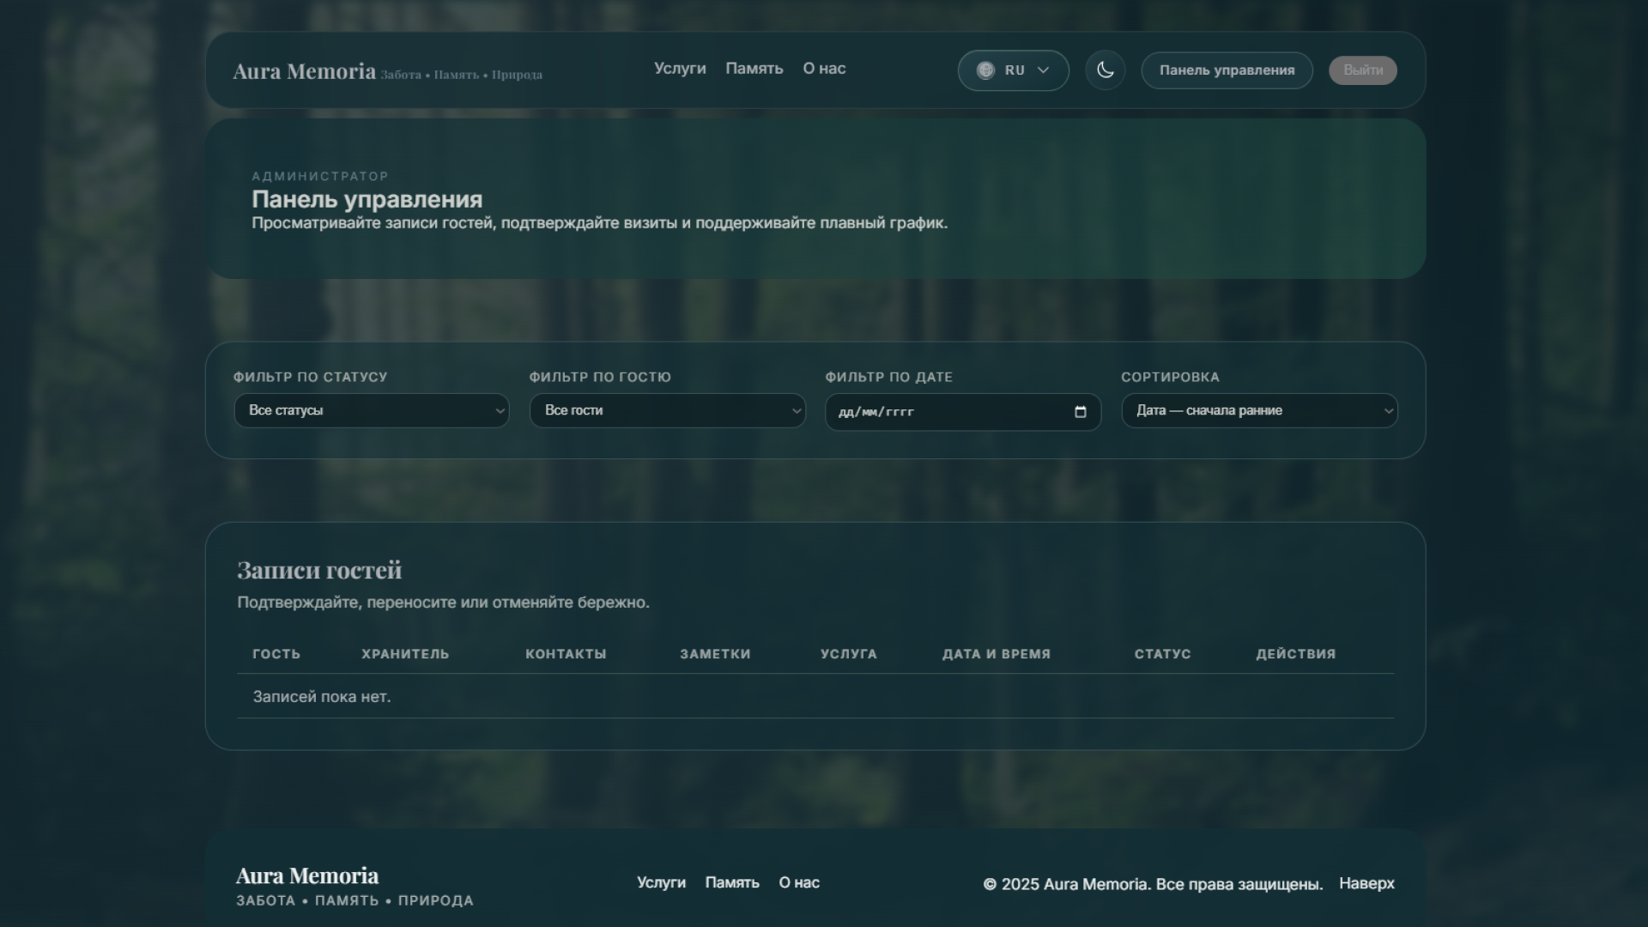Open the calendar picker icon in date filter
This screenshot has height=927, width=1648.
click(1080, 412)
